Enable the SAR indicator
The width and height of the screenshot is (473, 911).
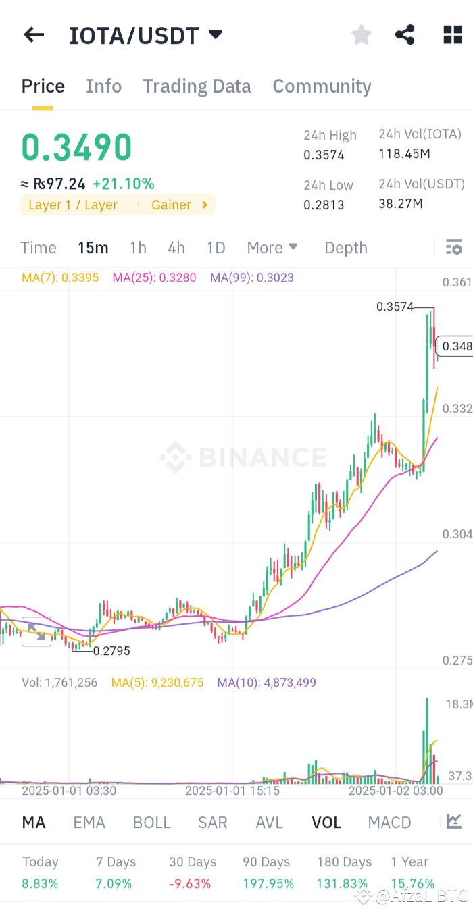tap(212, 822)
